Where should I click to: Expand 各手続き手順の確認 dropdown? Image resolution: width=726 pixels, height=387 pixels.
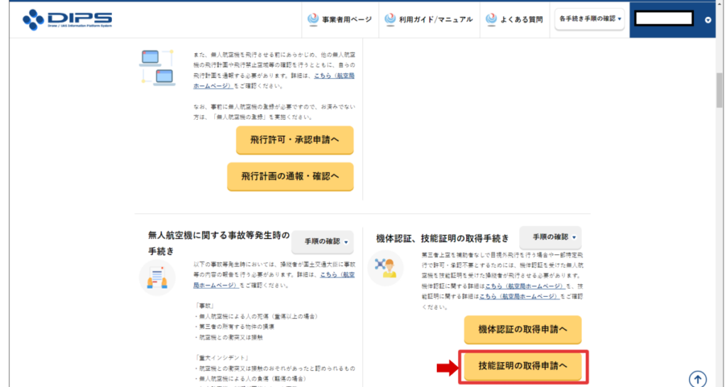point(589,19)
